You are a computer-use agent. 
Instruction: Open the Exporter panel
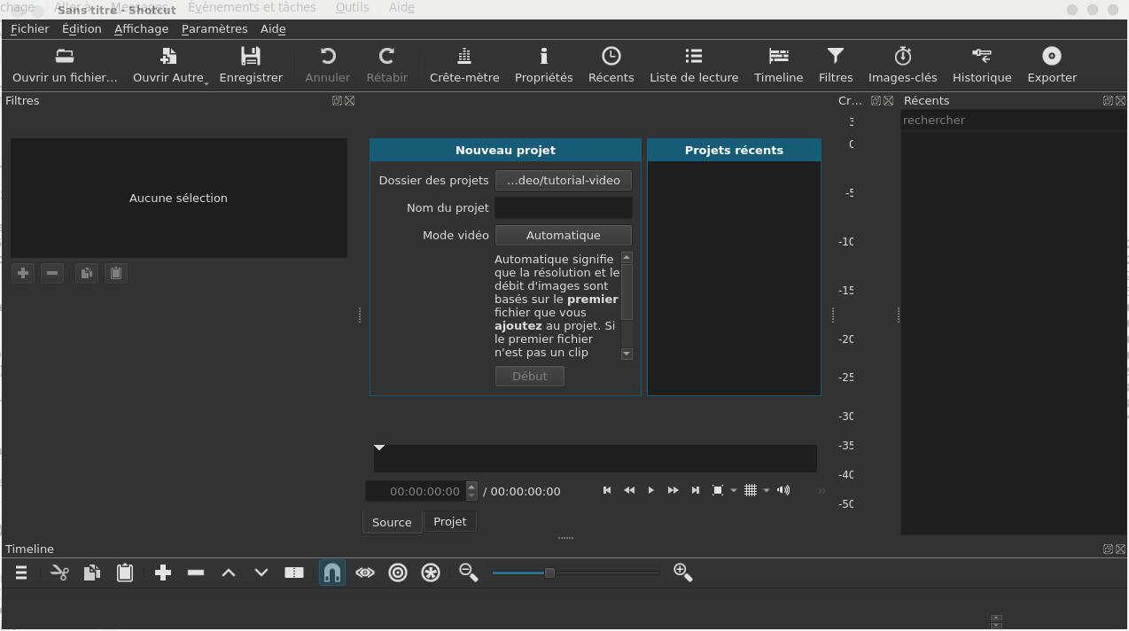tap(1052, 66)
